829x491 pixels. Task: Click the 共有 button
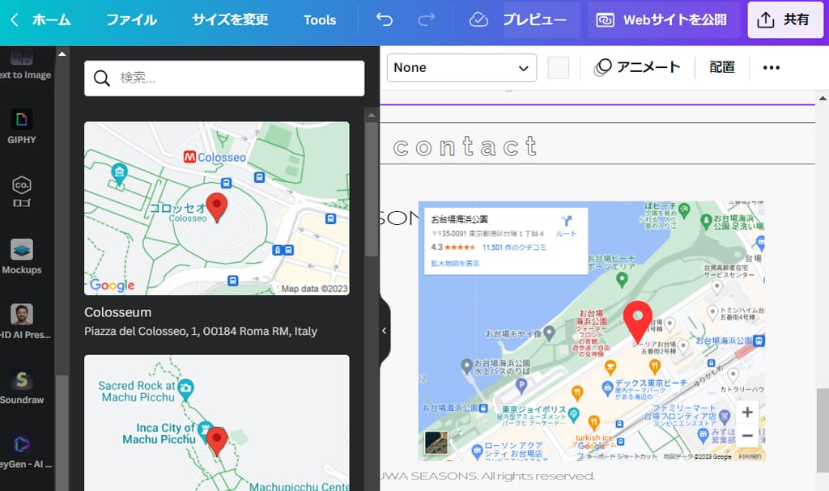(x=784, y=20)
